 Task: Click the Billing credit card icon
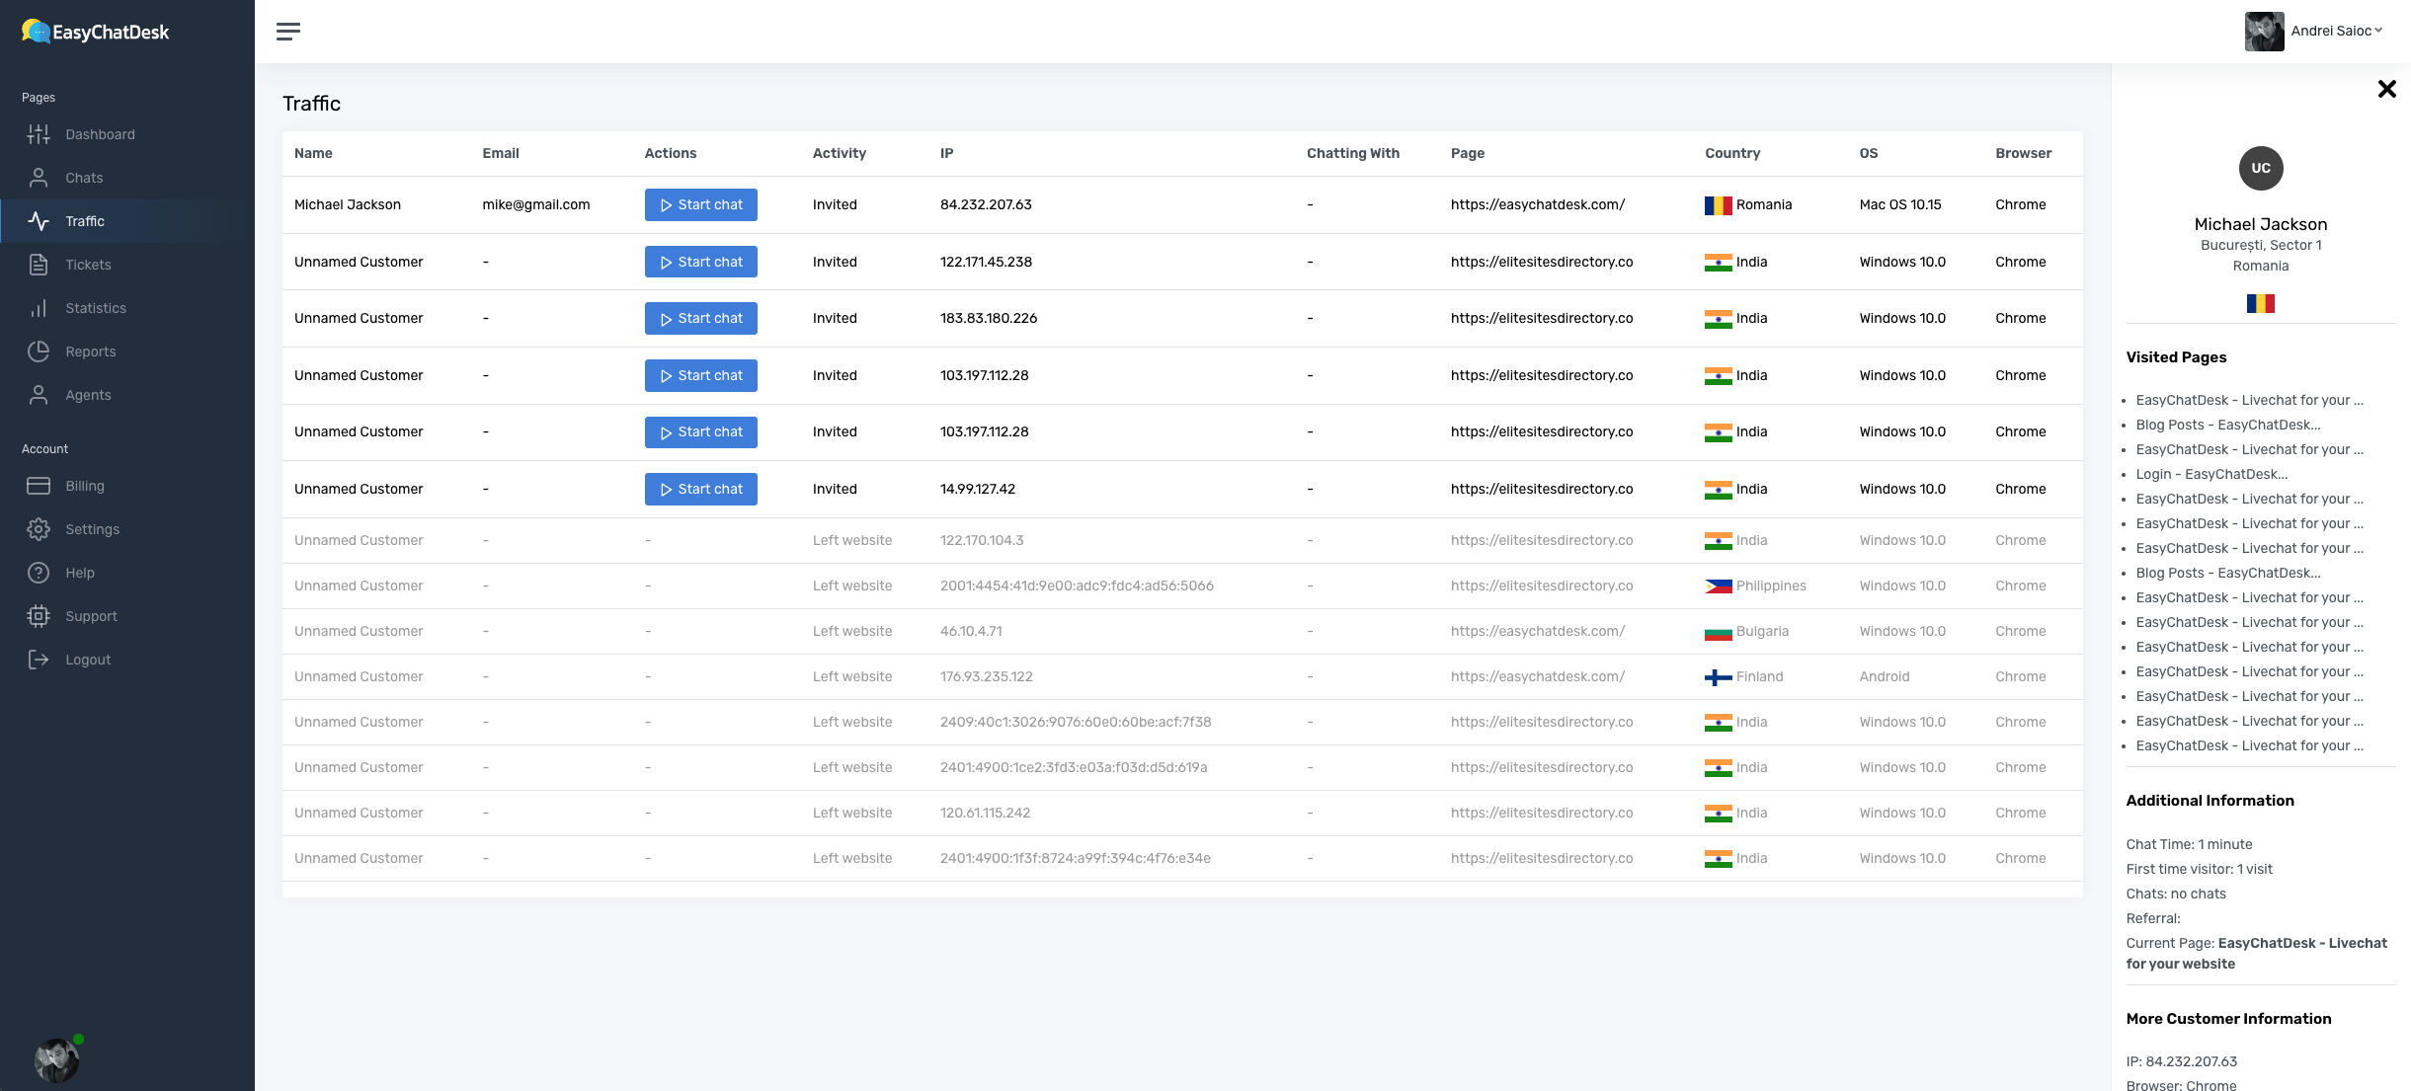pos(39,486)
